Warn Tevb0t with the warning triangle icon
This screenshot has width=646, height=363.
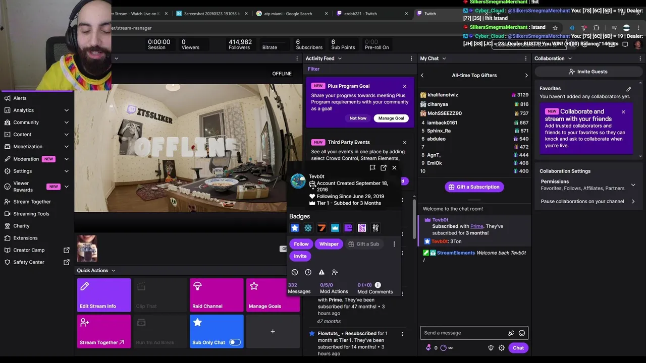[321, 272]
